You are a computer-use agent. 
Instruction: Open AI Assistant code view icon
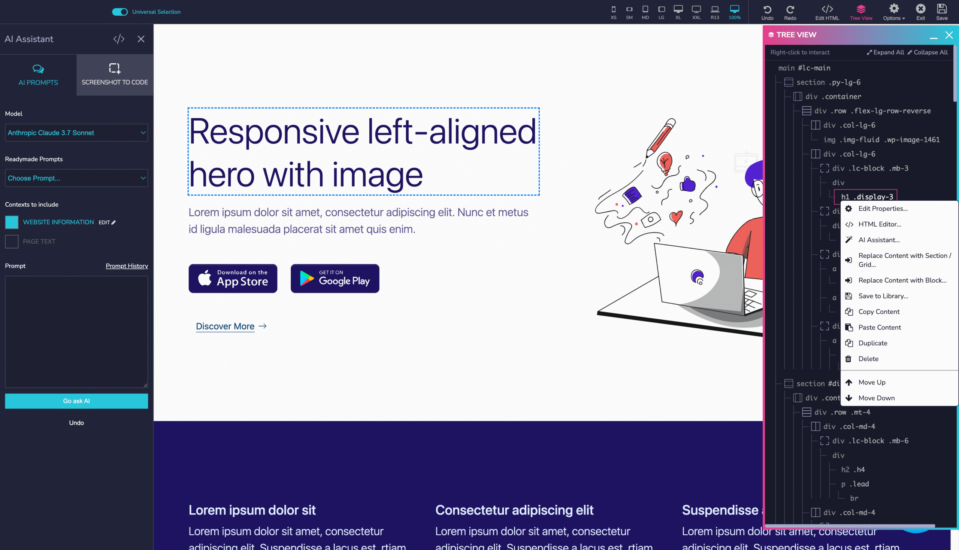coord(119,39)
